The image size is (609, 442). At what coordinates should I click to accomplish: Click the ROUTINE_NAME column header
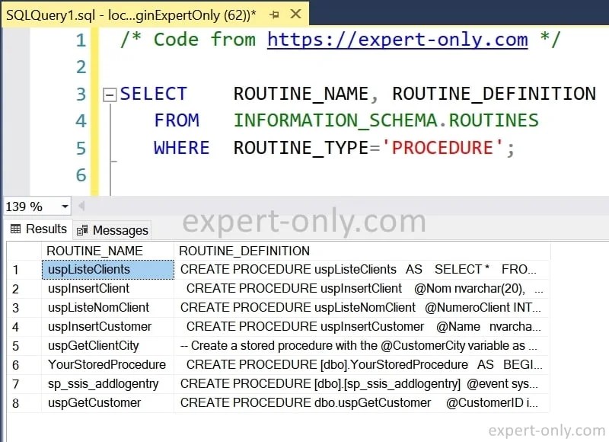pos(93,251)
